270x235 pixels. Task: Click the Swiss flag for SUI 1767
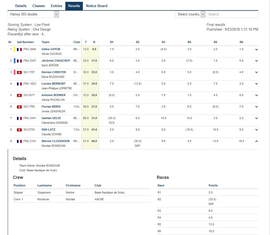19,72
